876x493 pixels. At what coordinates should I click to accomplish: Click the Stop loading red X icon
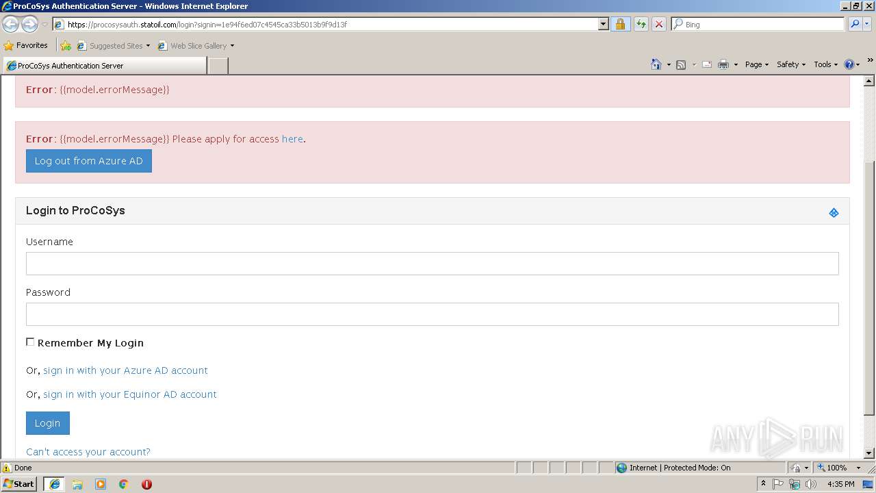click(658, 24)
